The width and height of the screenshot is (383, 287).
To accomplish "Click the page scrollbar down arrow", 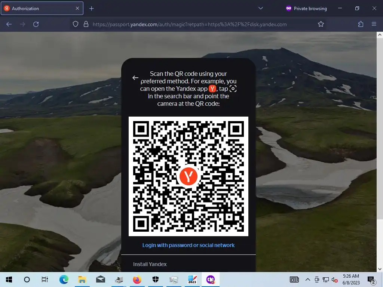I will (x=380, y=269).
